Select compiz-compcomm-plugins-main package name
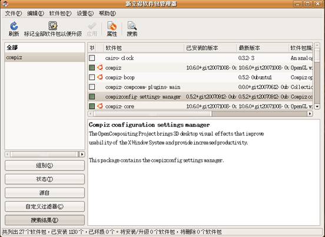The height and width of the screenshot is (237, 325). click(x=142, y=87)
